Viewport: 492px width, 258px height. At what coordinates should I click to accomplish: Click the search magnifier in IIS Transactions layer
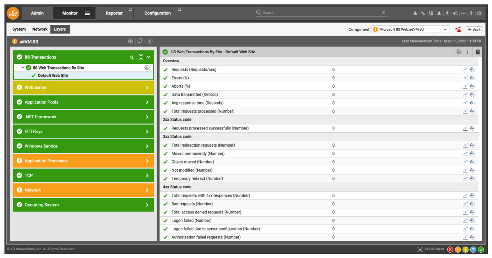[x=132, y=57]
